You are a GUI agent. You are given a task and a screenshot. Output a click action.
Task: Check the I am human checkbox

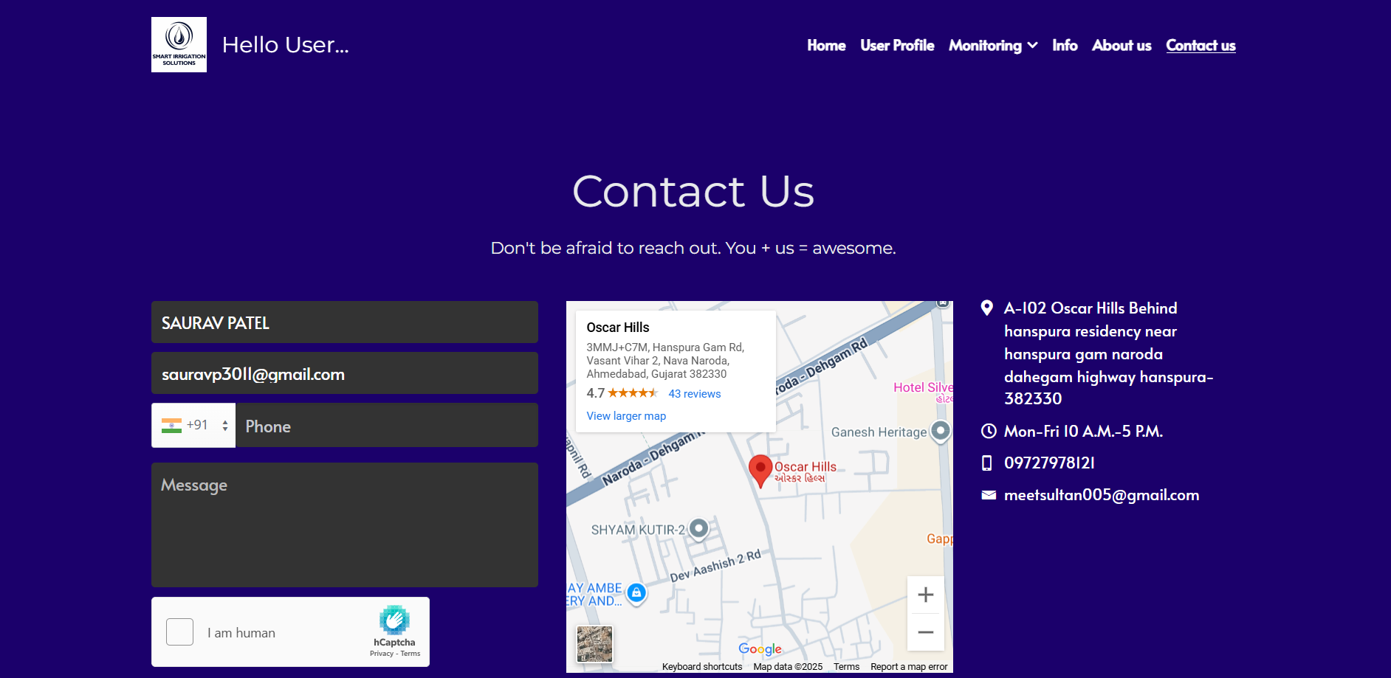(179, 632)
